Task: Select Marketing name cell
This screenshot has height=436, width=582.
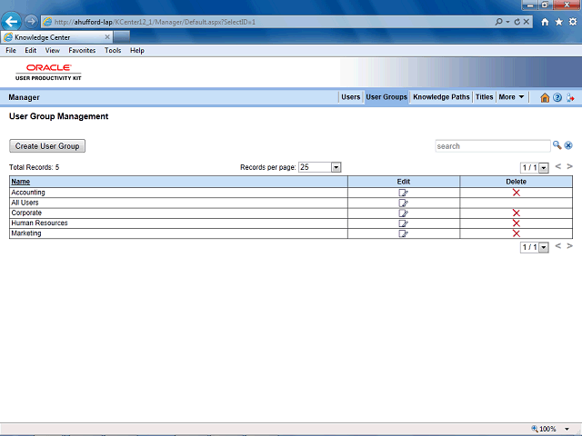Action: point(178,233)
